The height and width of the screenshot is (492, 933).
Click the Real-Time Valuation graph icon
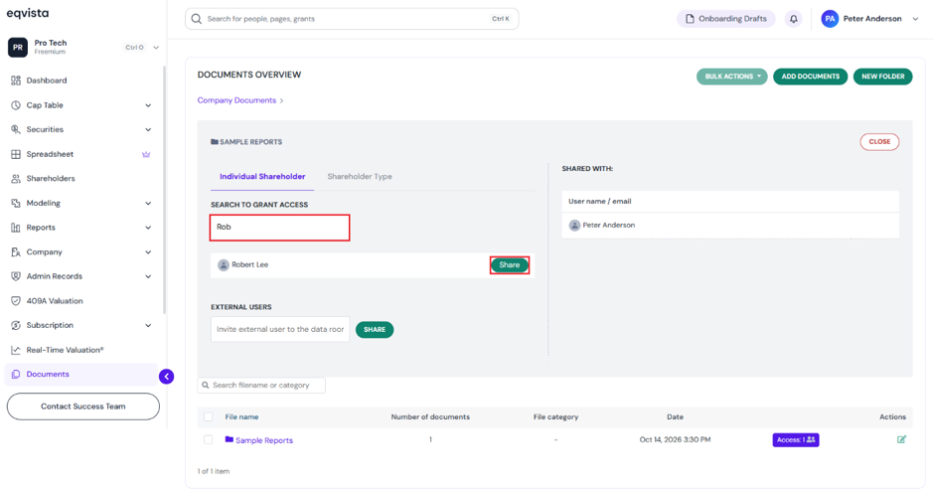coord(16,350)
